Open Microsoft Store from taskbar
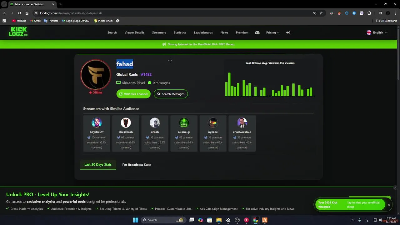This screenshot has width=400, height=225. click(210, 220)
